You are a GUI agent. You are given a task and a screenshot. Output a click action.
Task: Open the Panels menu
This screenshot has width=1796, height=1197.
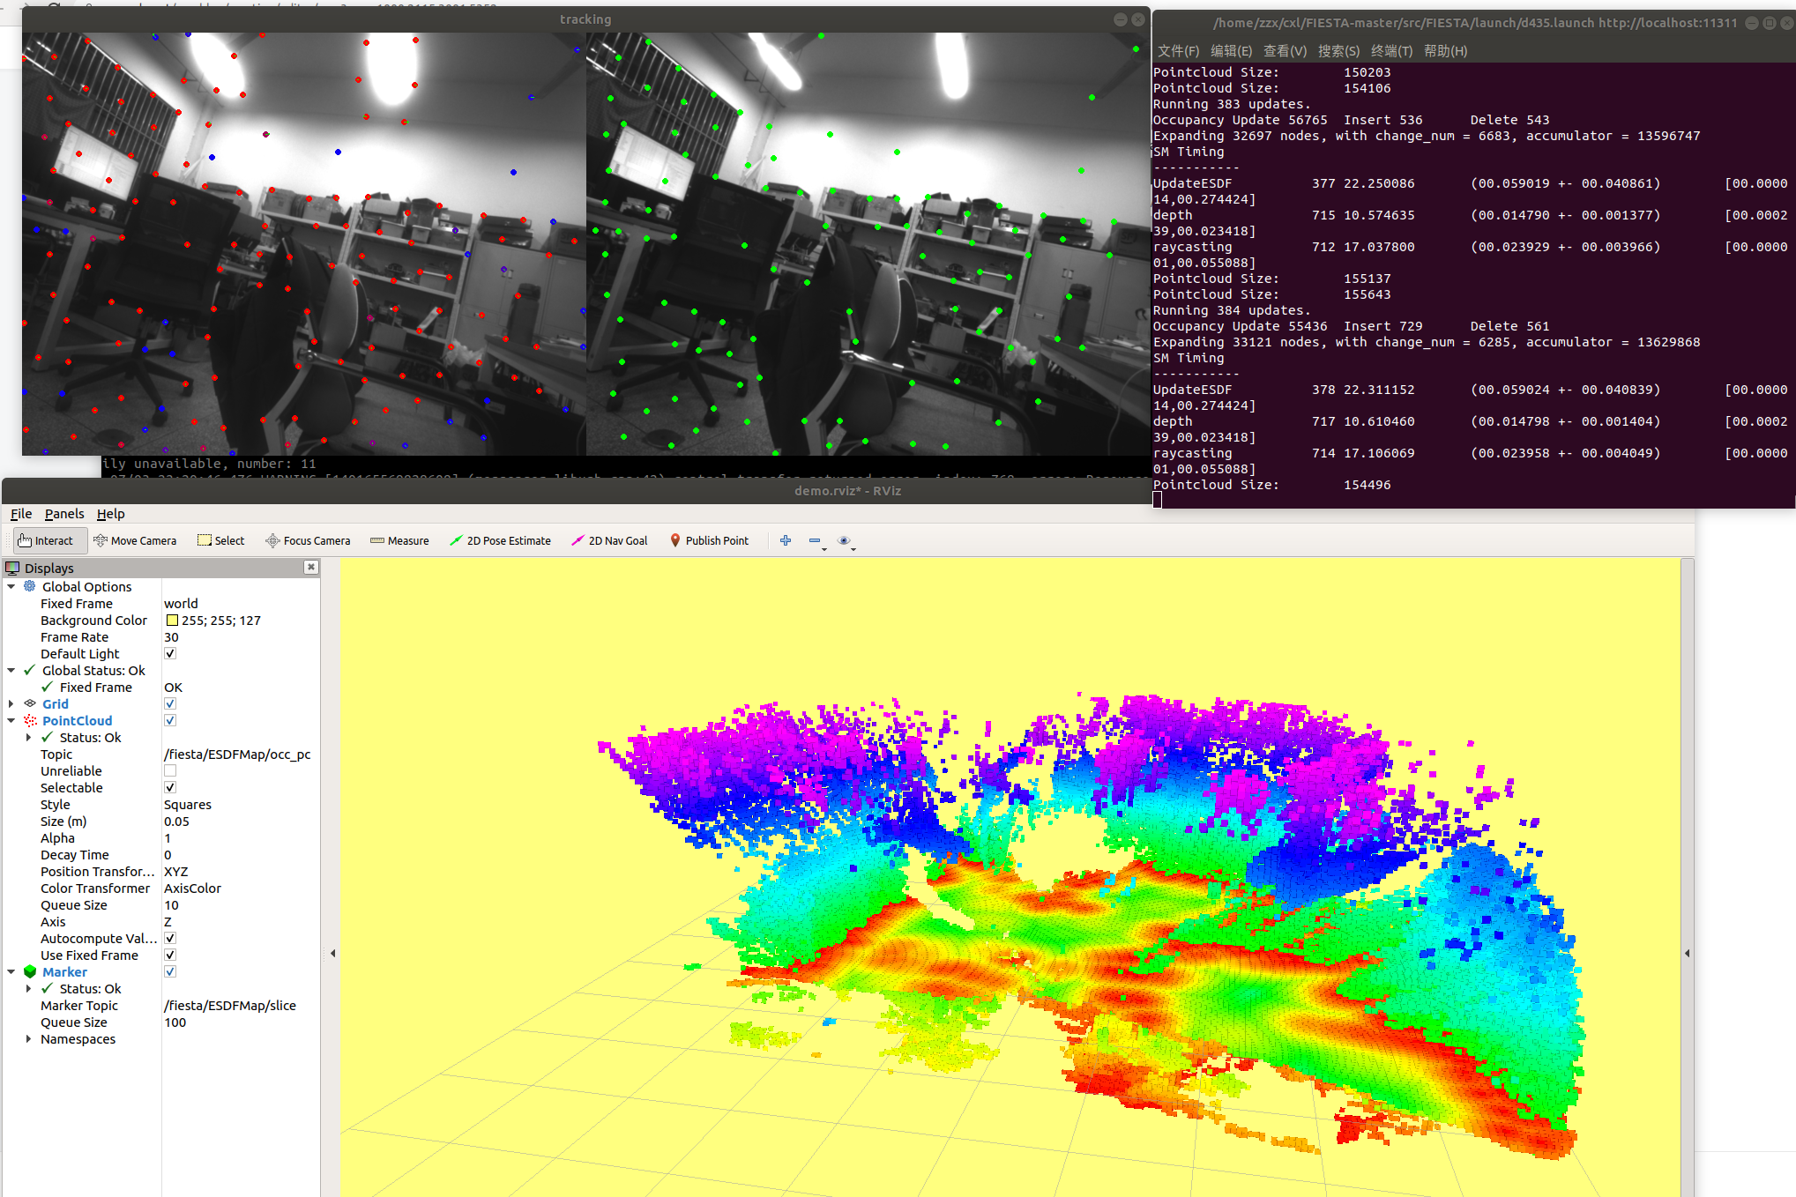63,513
